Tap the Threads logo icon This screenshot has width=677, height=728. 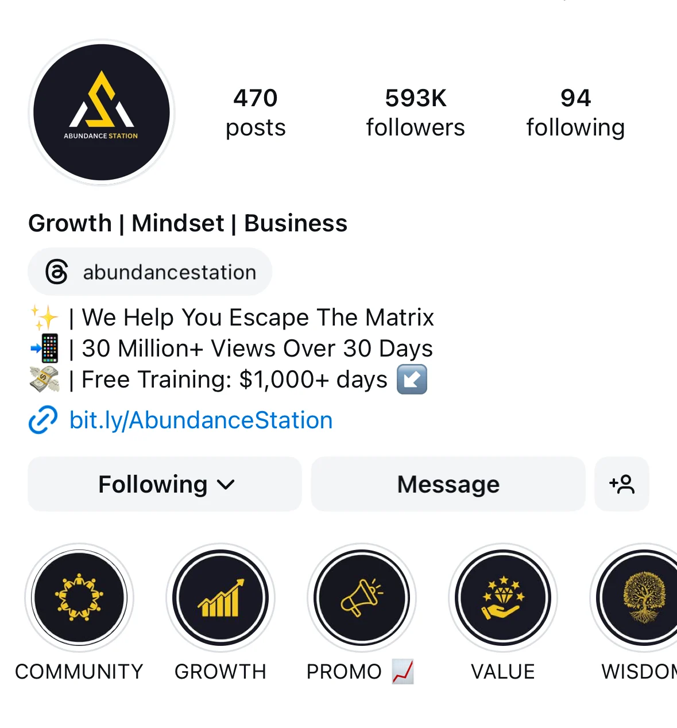point(57,272)
